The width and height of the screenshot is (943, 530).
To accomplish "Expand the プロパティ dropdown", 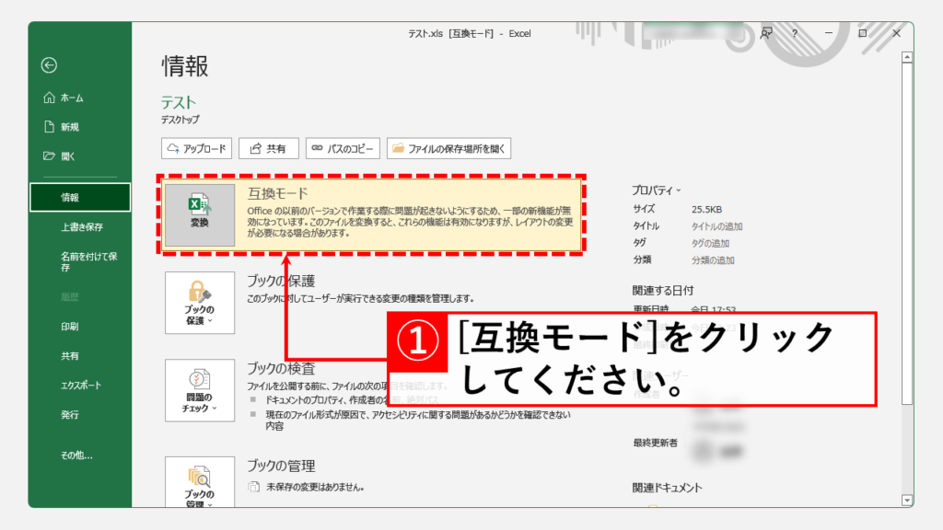I will [656, 190].
